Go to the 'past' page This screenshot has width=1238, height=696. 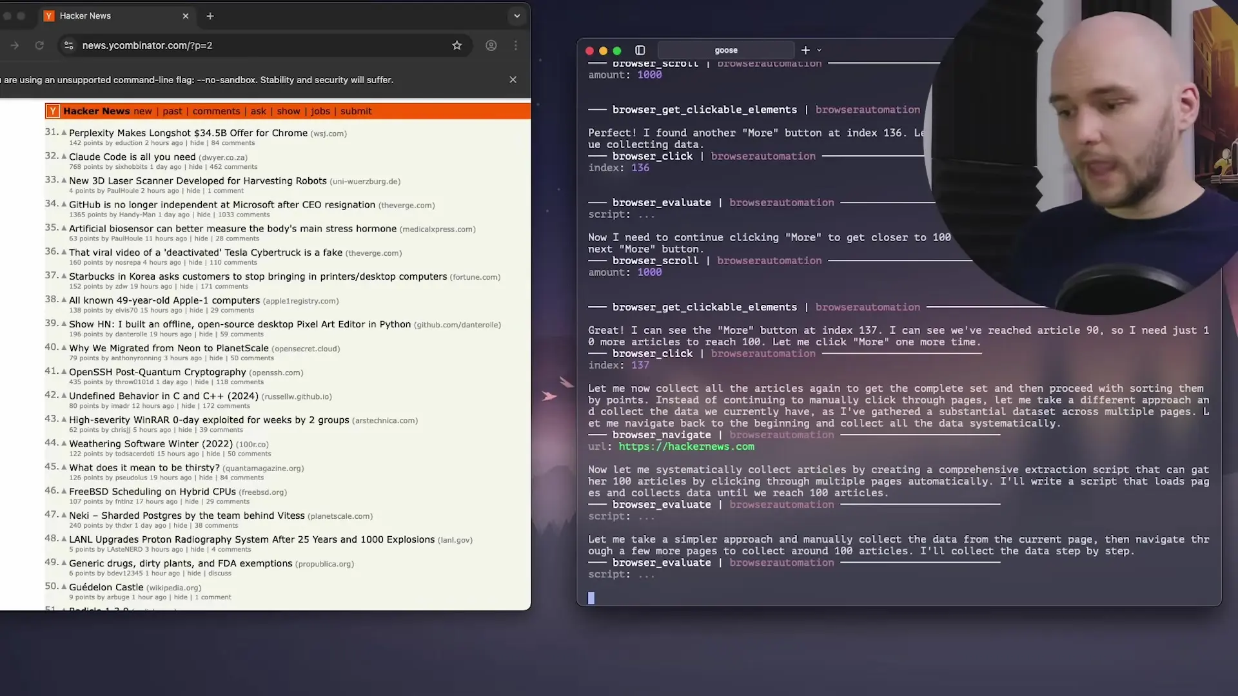172,111
